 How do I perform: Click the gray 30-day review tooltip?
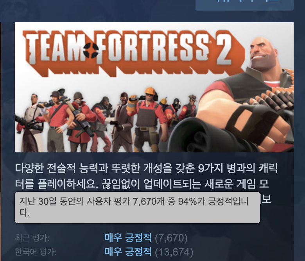tap(137, 207)
